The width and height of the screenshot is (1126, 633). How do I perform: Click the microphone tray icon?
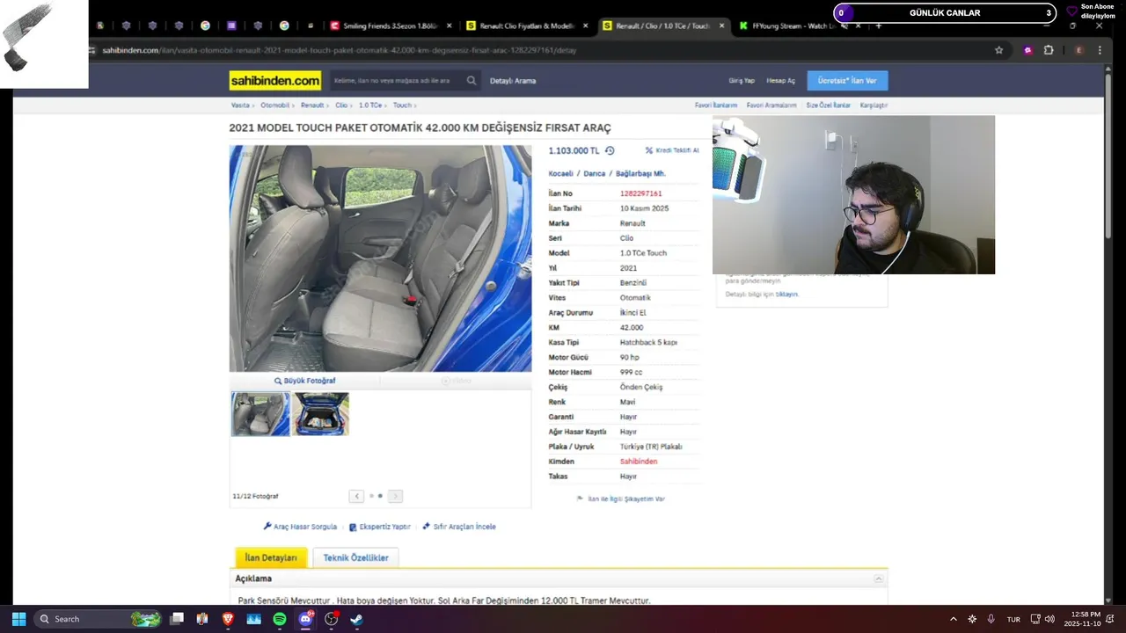point(991,619)
